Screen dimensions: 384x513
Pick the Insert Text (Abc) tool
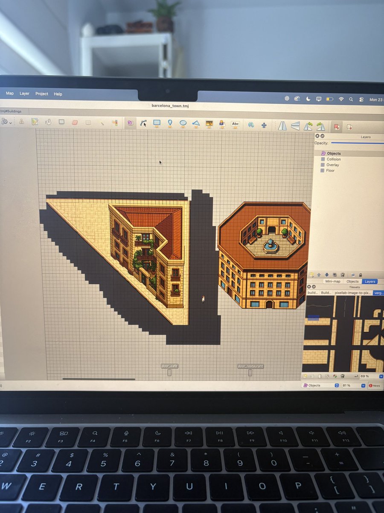[235, 124]
